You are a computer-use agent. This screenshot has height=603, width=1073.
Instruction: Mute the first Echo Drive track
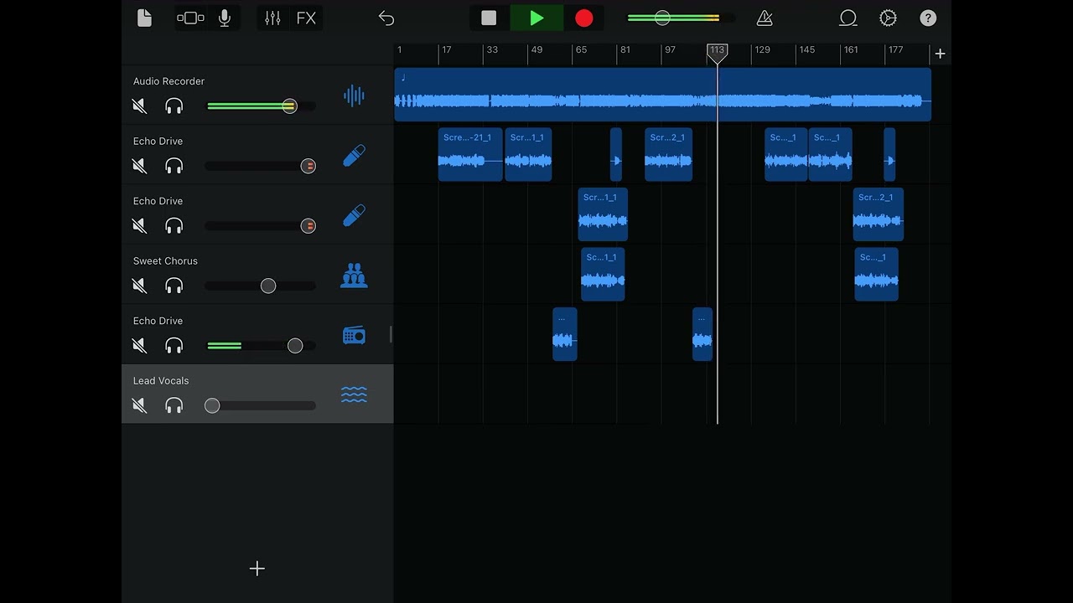click(x=139, y=166)
